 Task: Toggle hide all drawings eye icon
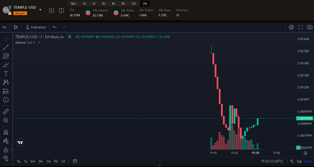(x=6, y=158)
